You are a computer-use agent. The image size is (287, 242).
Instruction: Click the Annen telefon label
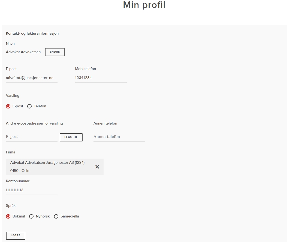tap(105, 123)
